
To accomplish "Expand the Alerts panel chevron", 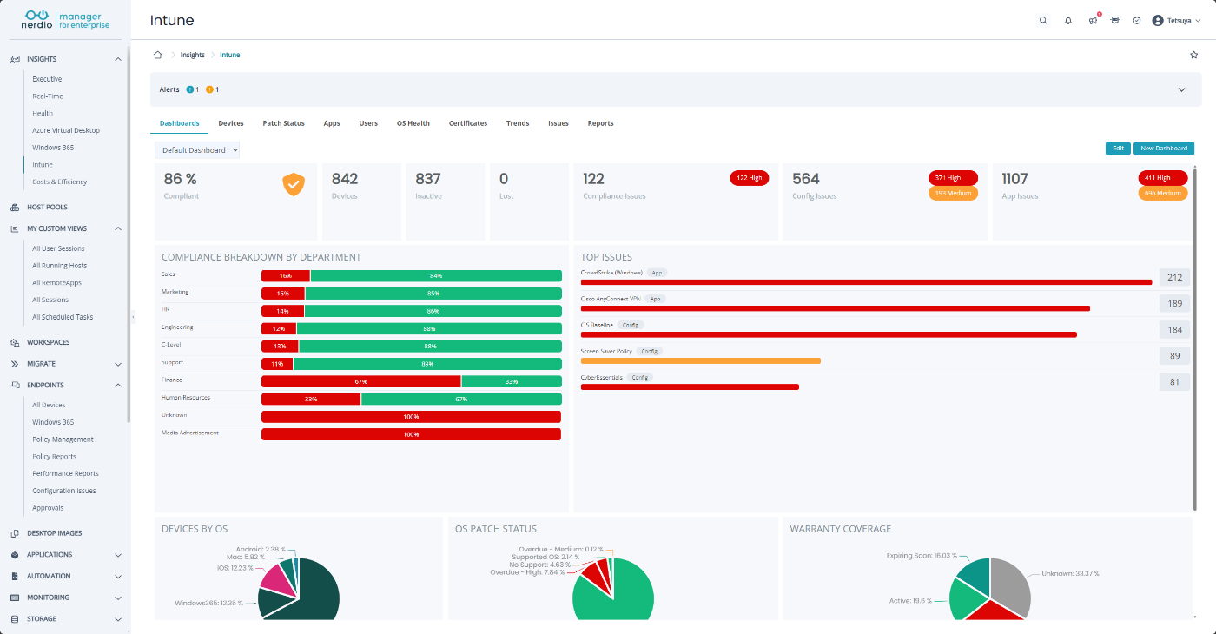I will pos(1181,89).
